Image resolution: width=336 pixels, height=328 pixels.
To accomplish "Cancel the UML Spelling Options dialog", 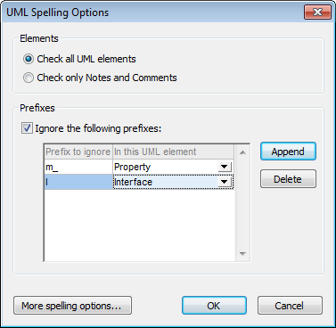I will point(290,306).
